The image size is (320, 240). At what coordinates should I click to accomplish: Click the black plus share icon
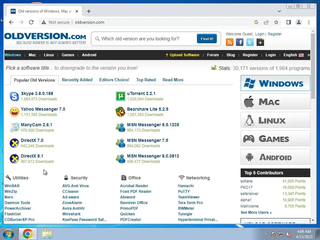tap(260, 42)
